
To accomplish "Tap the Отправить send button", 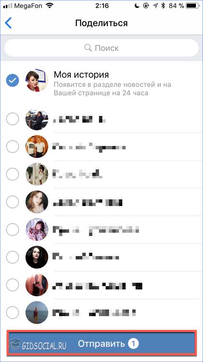I will tap(101, 343).
